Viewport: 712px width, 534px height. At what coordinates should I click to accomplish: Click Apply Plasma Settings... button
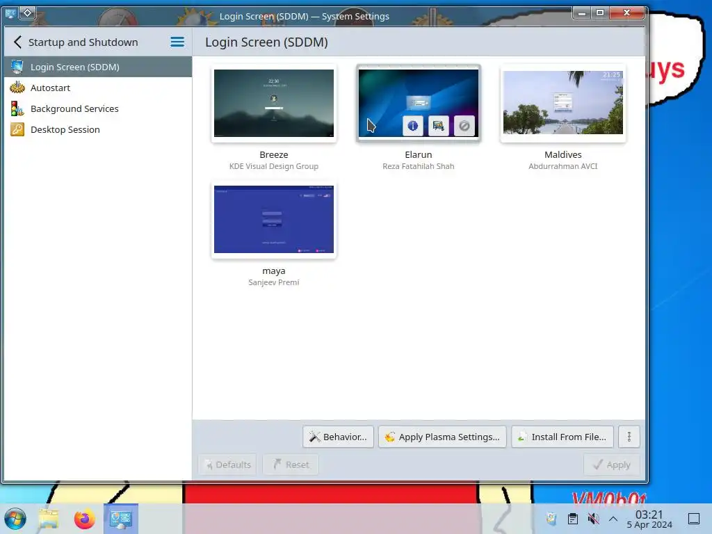tap(442, 437)
